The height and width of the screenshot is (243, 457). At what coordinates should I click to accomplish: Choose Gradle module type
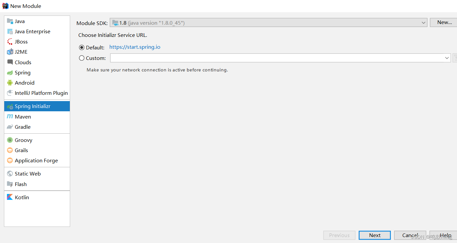click(37, 127)
